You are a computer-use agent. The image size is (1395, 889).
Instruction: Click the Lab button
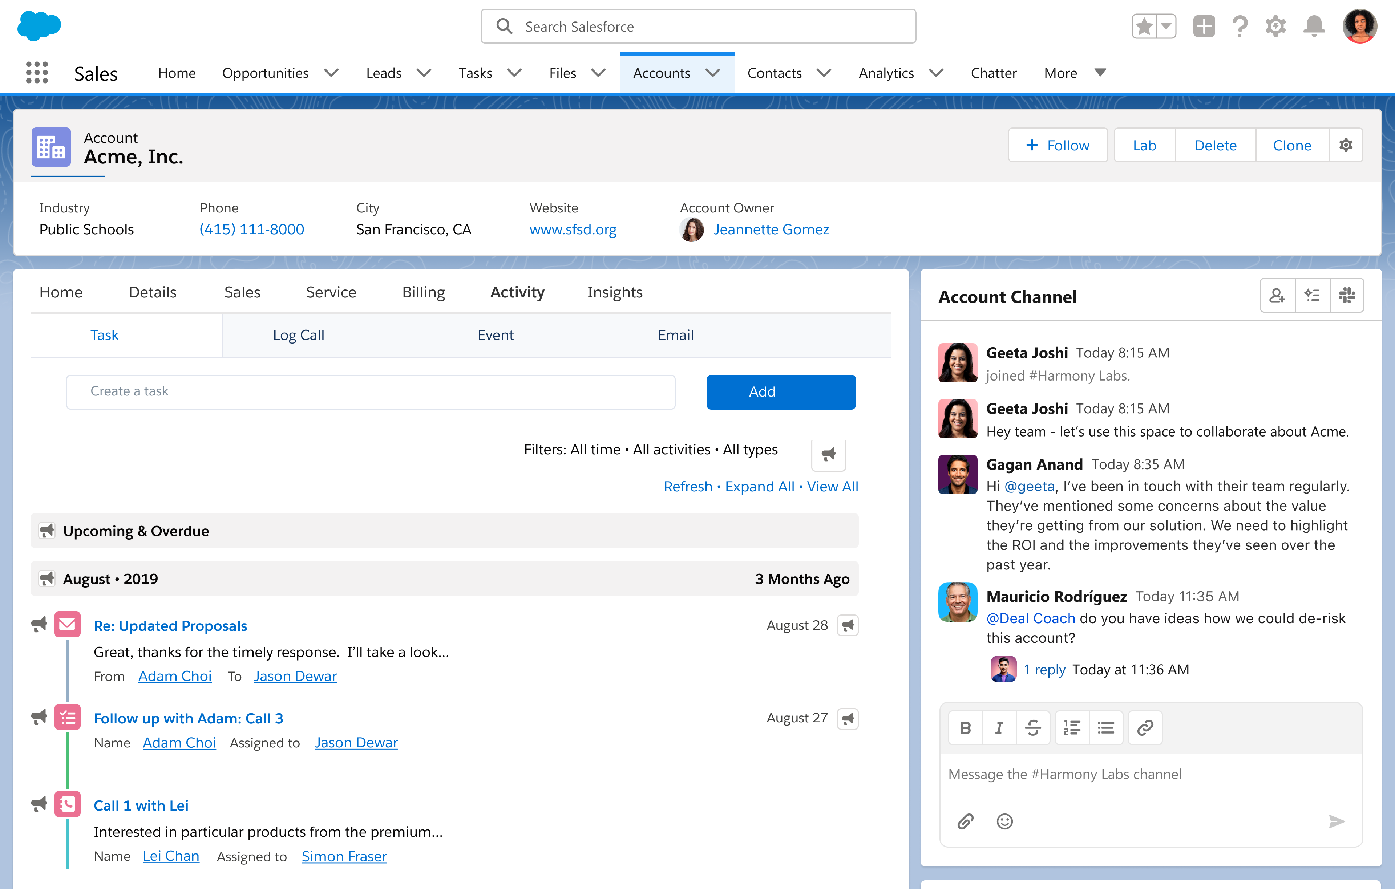pyautogui.click(x=1144, y=145)
